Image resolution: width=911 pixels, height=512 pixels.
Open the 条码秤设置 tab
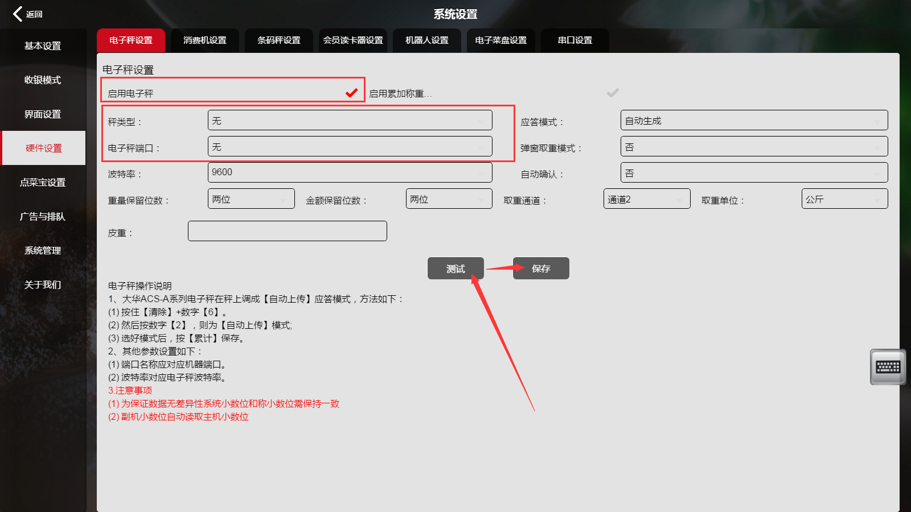coord(279,40)
